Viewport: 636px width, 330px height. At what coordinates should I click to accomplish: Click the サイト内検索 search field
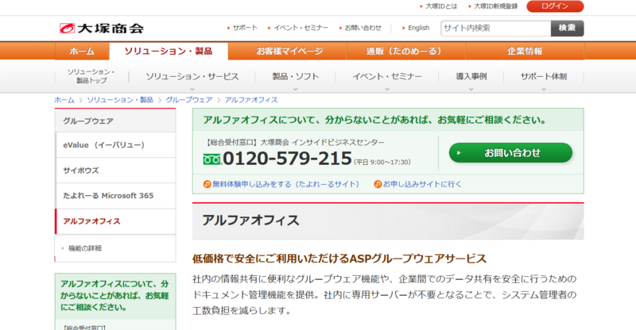pos(496,28)
